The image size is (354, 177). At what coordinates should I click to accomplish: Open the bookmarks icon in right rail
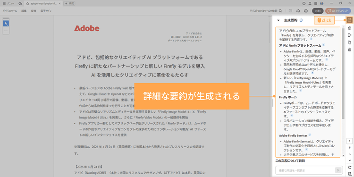349,35
